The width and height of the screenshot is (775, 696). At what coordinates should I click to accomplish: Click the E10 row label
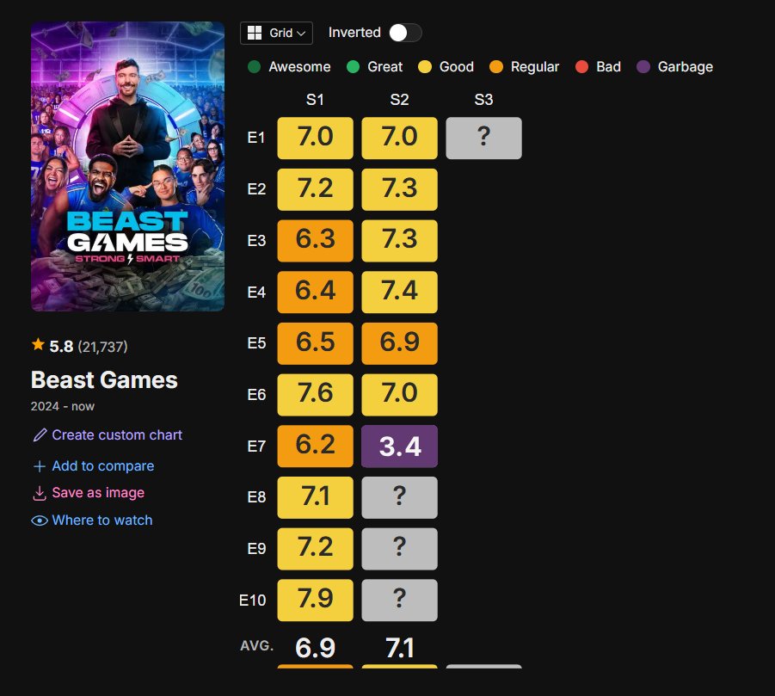[x=253, y=601]
